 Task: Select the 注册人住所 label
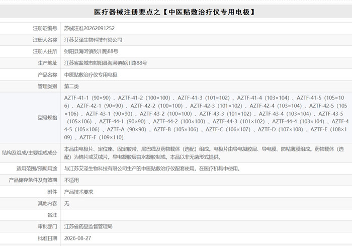click(x=45, y=51)
